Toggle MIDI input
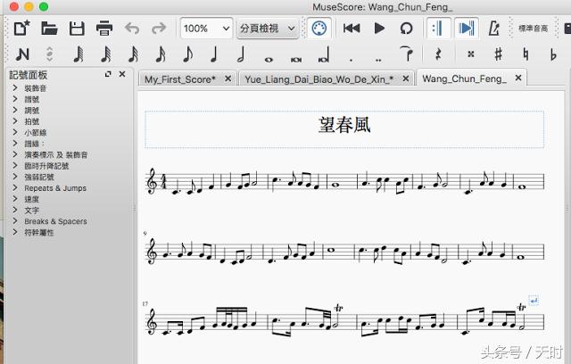The width and height of the screenshot is (571, 364). pos(319,28)
